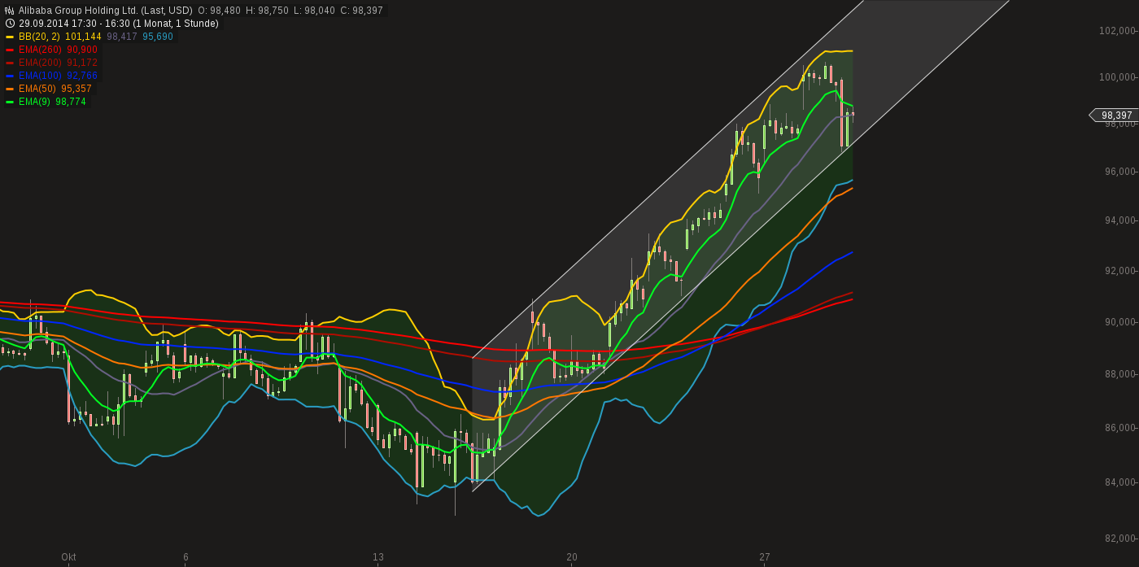Click the green EMA(9) color marker
This screenshot has width=1139, height=567.
pos(10,102)
